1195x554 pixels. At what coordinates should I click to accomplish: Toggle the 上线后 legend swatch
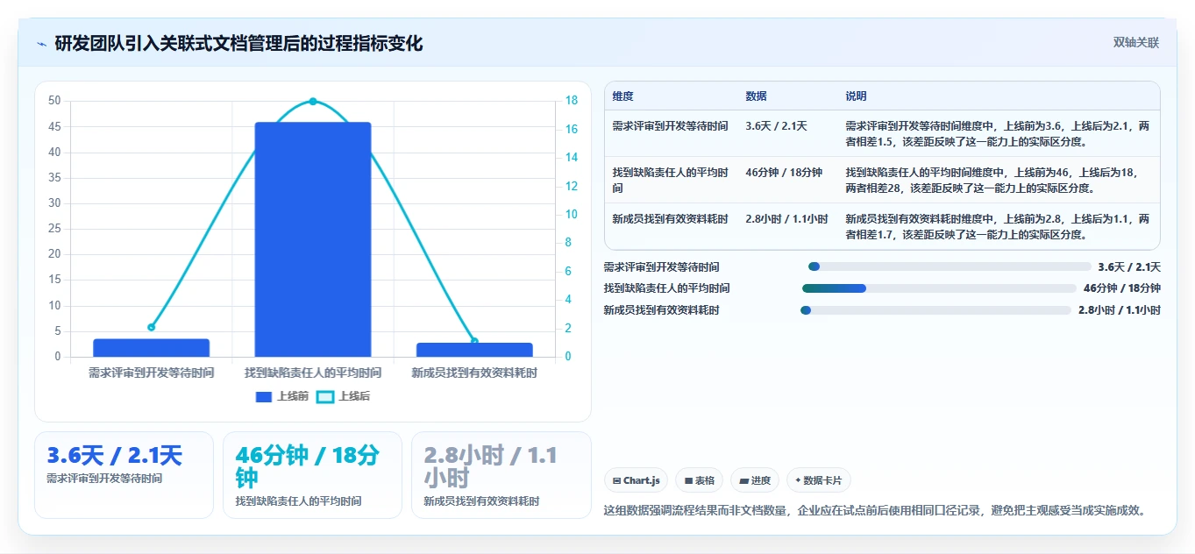click(x=325, y=397)
